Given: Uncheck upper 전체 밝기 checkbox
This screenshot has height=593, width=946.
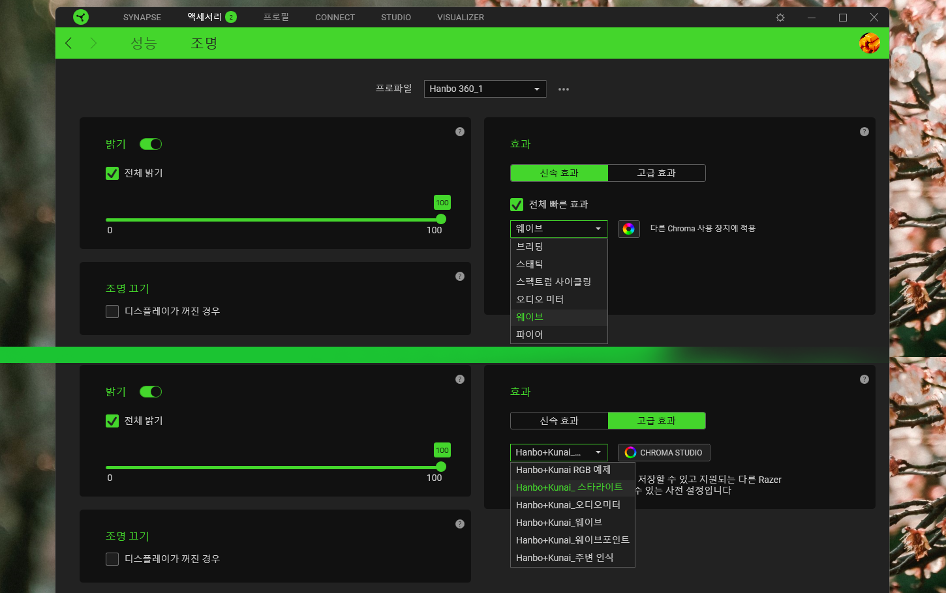Looking at the screenshot, I should (x=112, y=173).
